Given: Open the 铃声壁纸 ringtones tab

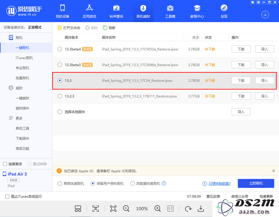Looking at the screenshot, I should coord(116,11).
